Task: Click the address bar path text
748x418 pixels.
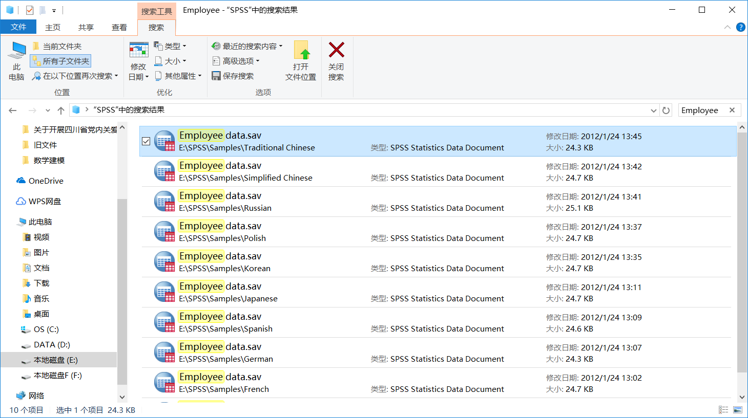Action: click(x=129, y=109)
